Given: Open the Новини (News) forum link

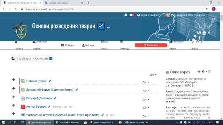Looking at the screenshot, I should (36, 81).
